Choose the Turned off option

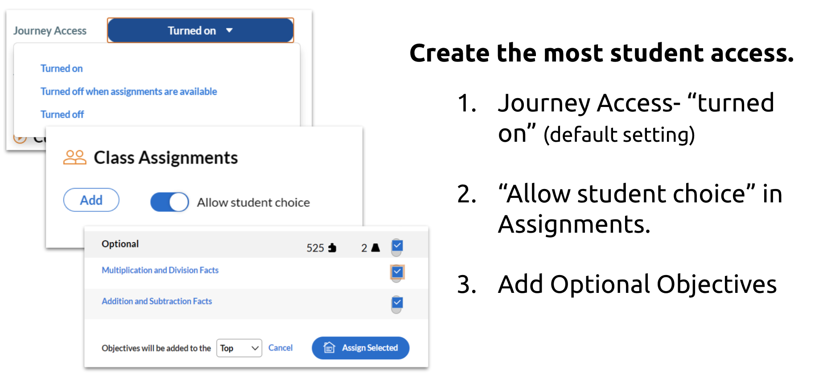click(62, 115)
